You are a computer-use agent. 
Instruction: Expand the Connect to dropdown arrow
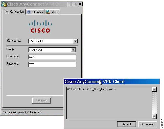point(75,41)
